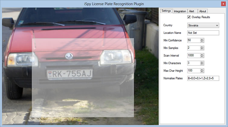
Task: Decrease Min Confidence with down arrow
Action: (x=202, y=41)
